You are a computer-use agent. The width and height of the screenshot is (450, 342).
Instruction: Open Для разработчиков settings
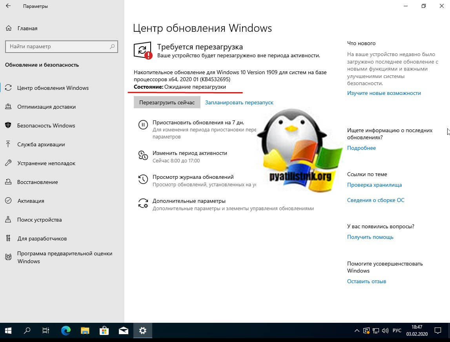point(42,238)
